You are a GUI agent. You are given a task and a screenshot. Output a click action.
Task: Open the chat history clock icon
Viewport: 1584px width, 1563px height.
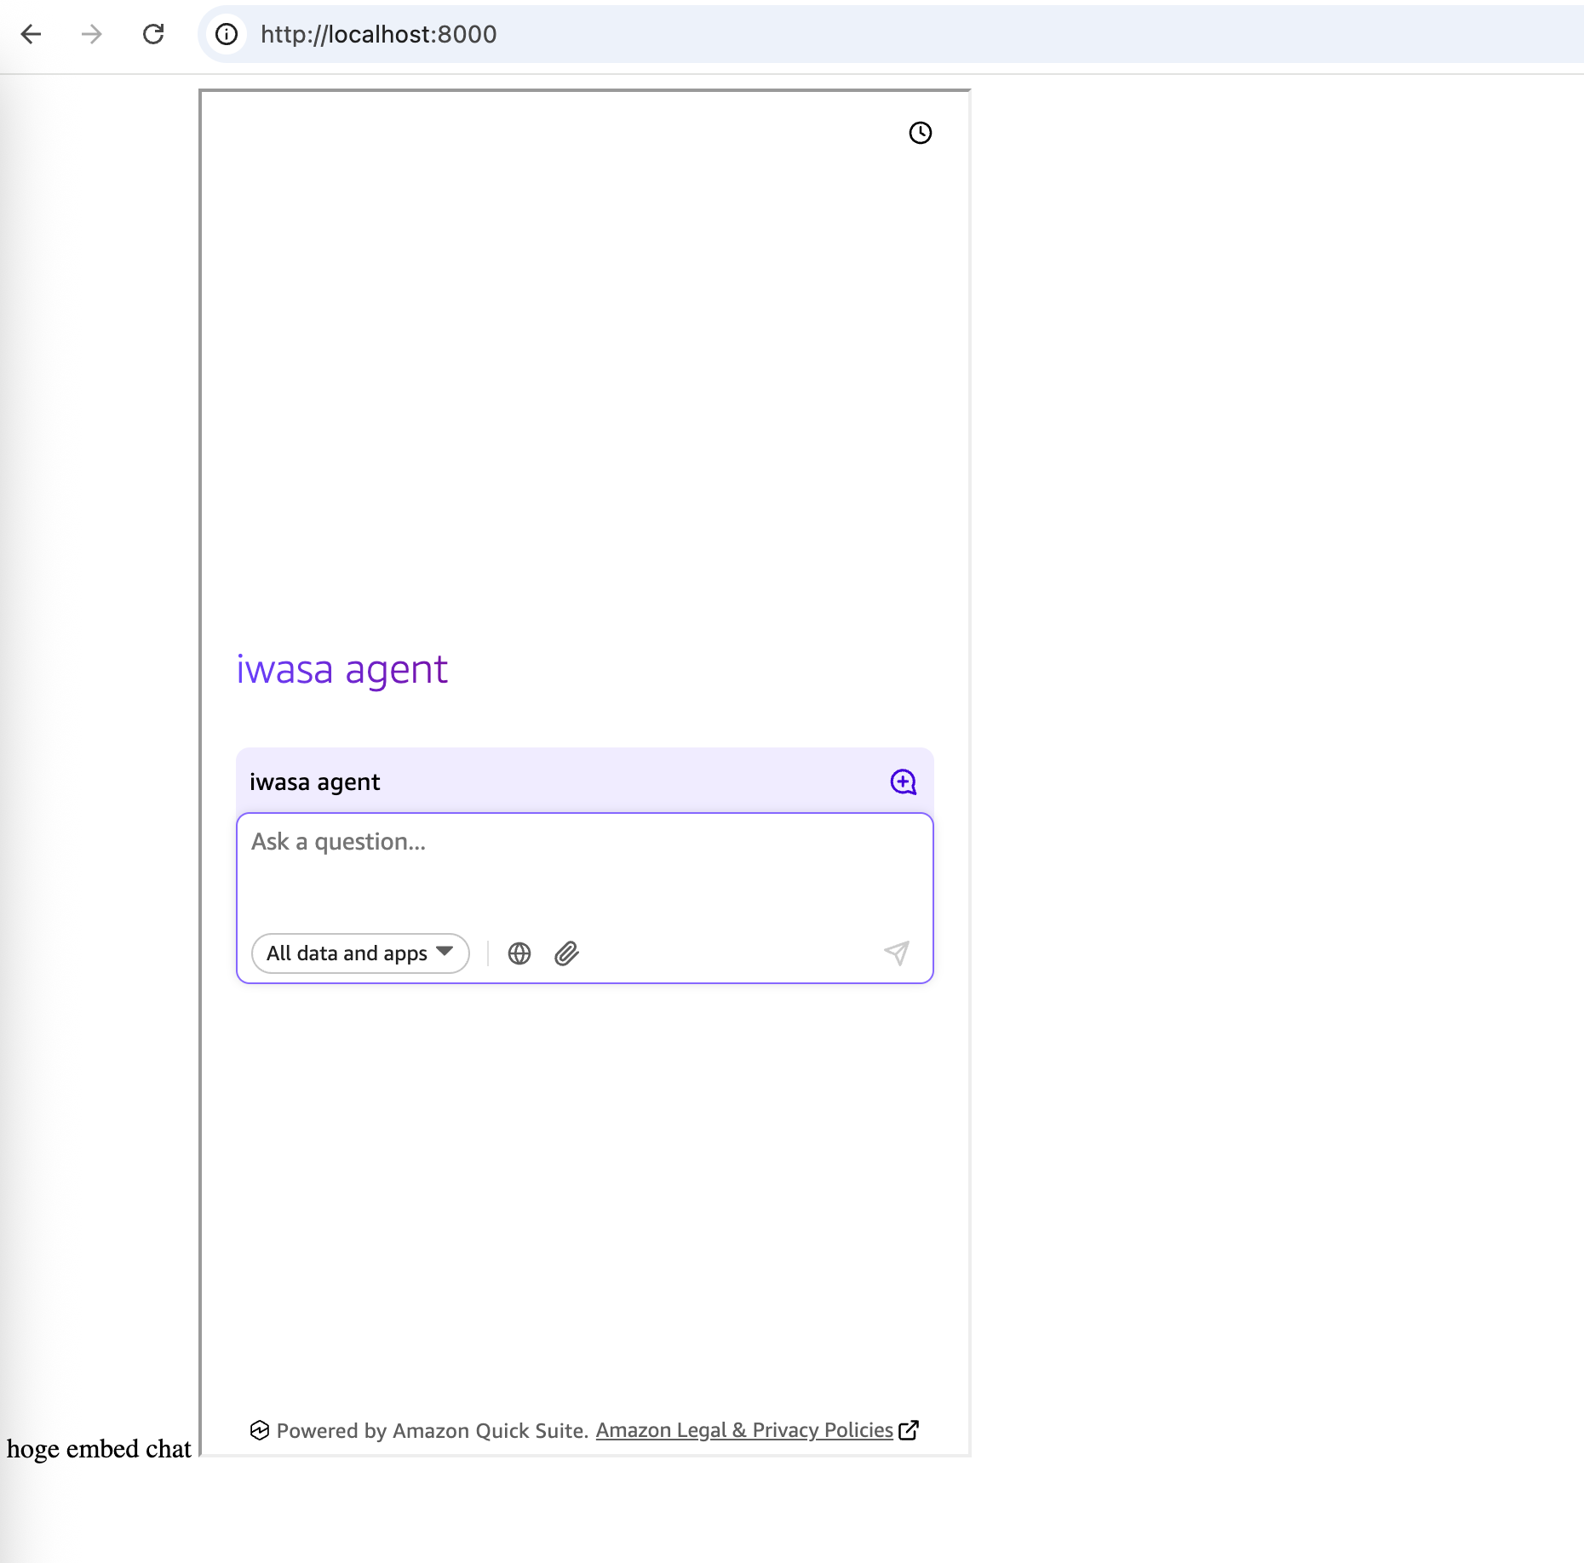920,133
